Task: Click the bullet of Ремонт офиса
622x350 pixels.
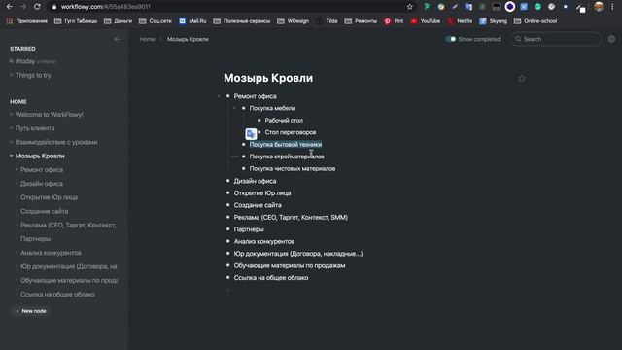Action: pyautogui.click(x=227, y=96)
